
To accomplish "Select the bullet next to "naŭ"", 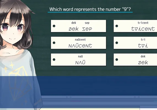I will pos(54,60).
